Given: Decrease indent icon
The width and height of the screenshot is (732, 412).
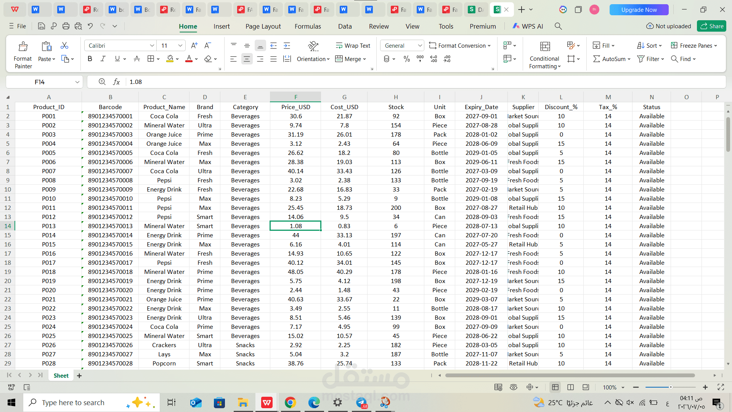Looking at the screenshot, I should point(273,46).
